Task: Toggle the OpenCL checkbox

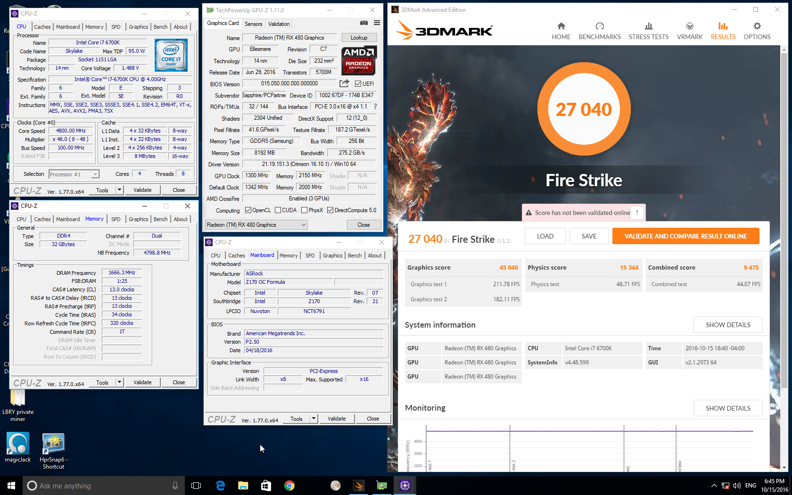Action: (x=248, y=210)
